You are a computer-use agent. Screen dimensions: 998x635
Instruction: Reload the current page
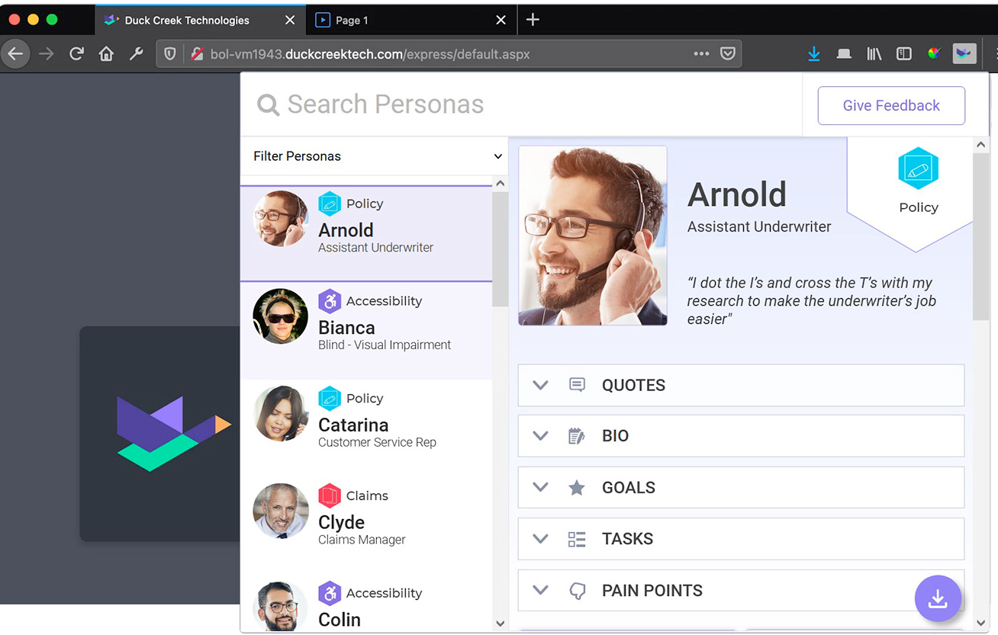point(76,54)
